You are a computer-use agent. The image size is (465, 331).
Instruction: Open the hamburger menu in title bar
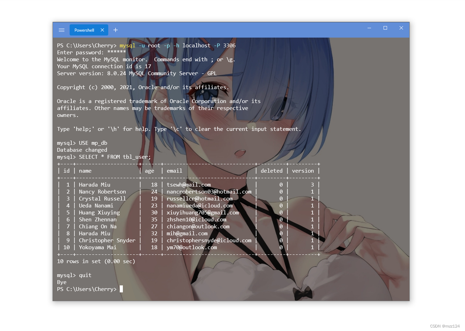point(62,30)
